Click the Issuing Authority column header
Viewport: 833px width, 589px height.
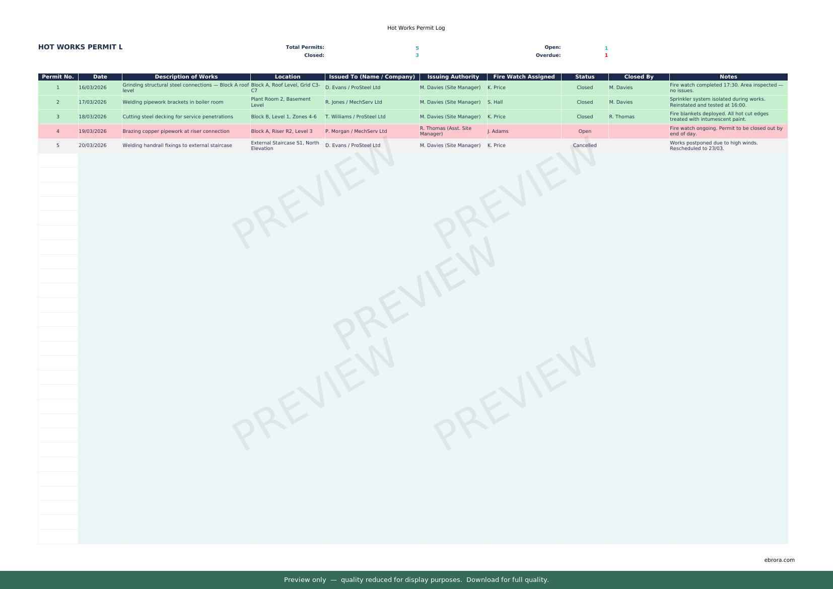coord(453,77)
